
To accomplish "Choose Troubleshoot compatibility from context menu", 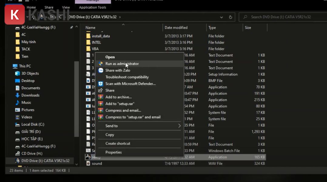I will [127, 77].
